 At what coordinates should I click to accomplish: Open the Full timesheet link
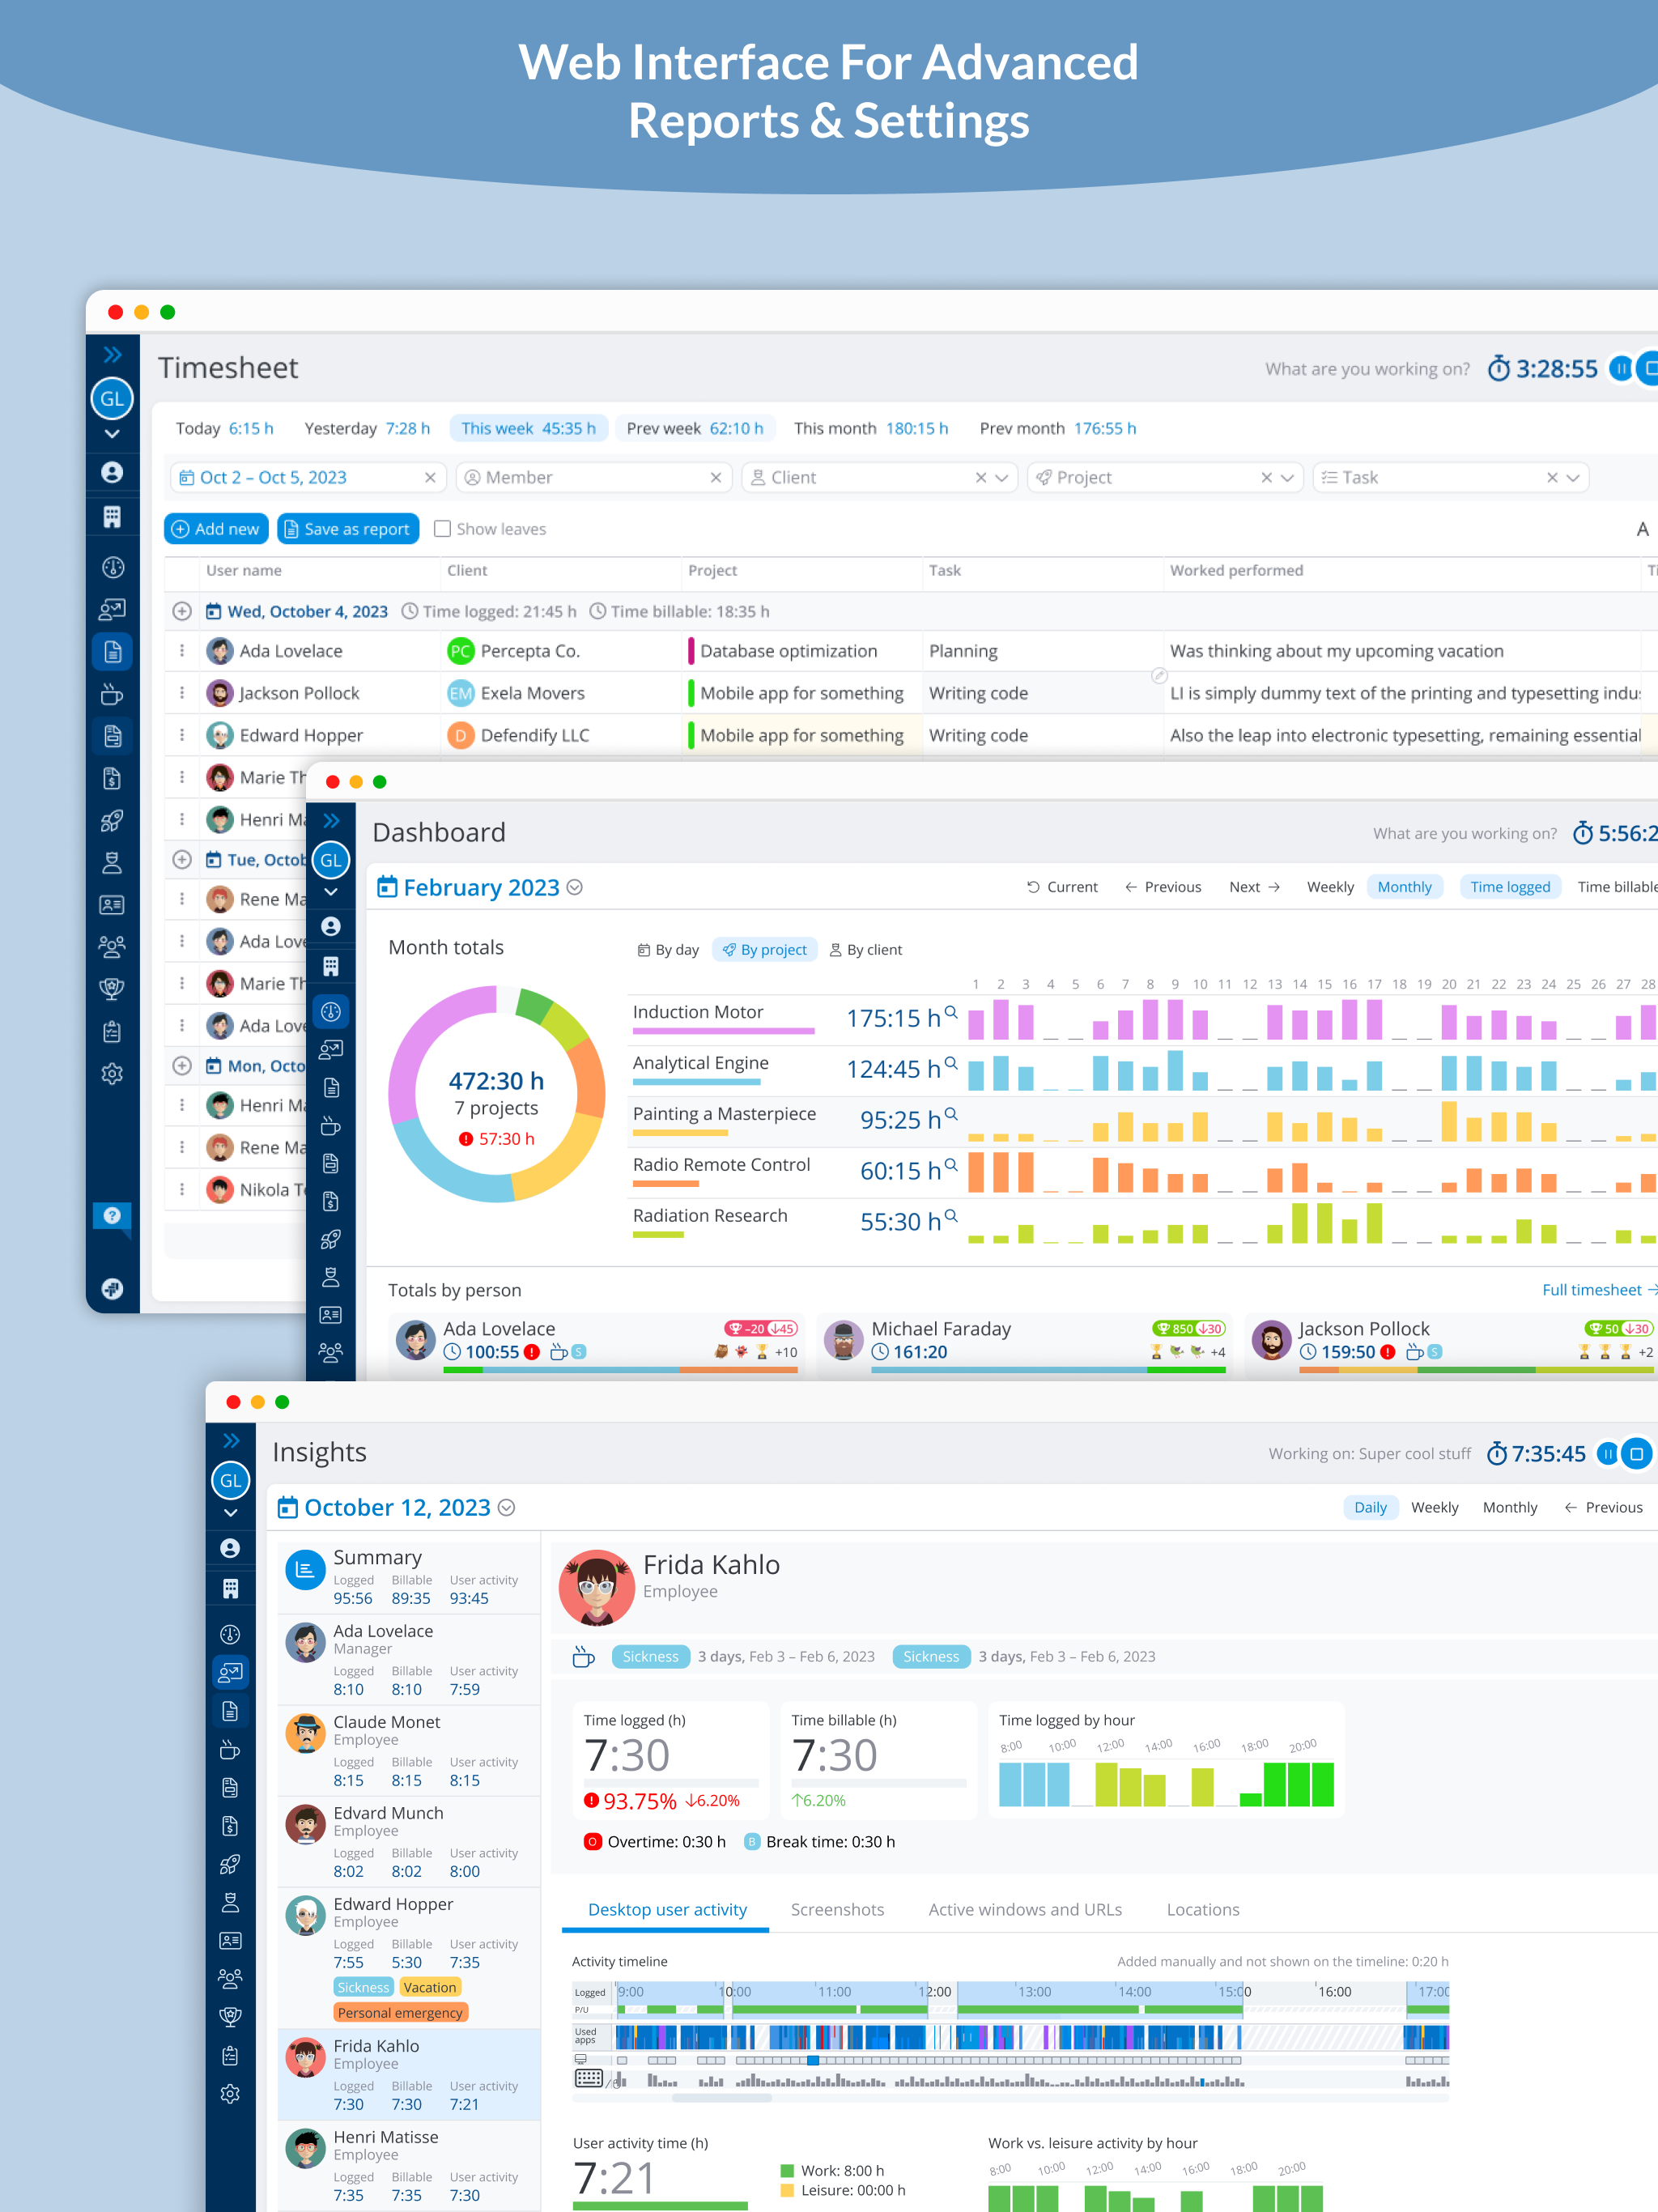1598,1290
